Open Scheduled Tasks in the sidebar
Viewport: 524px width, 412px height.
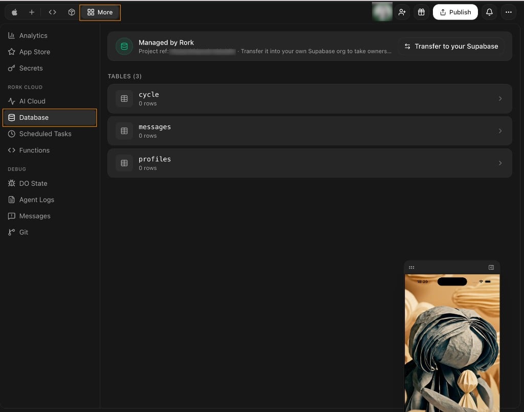pos(50,134)
